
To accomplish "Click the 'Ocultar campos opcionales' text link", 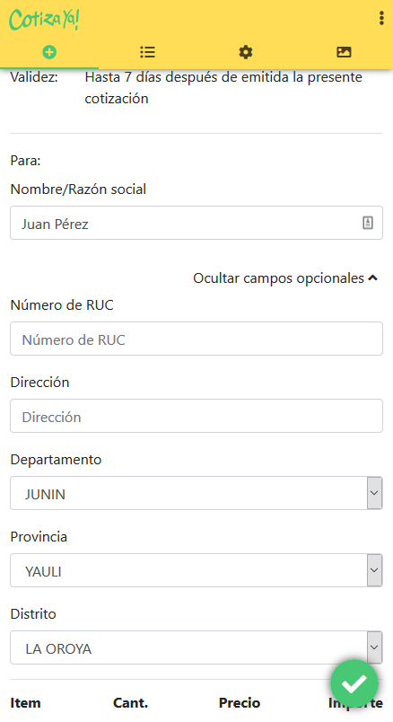I will tap(278, 278).
